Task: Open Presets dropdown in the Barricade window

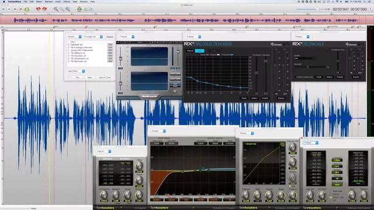Action: coord(311,142)
